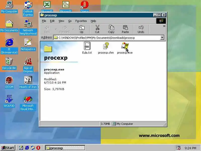
Task: Open the Edit menu
Action: click(x=52, y=21)
